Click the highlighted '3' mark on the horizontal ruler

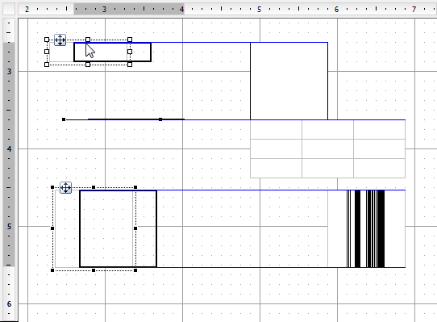pos(104,10)
